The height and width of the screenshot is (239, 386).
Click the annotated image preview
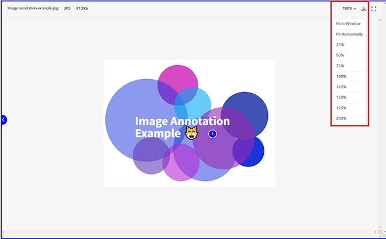click(x=189, y=124)
